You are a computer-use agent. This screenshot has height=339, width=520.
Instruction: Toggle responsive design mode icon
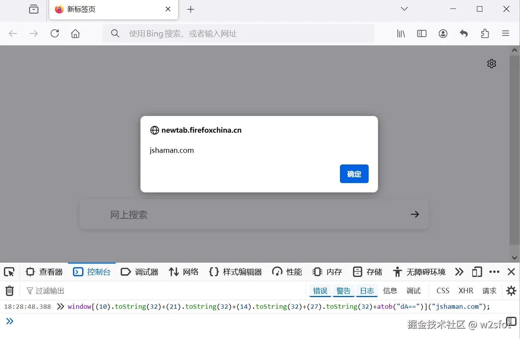477,272
